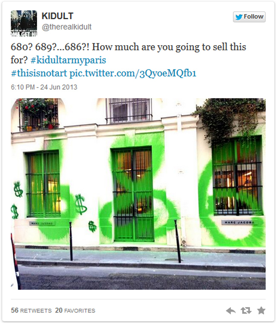Click the Marc Jacobs sign at right in photo

(239, 222)
